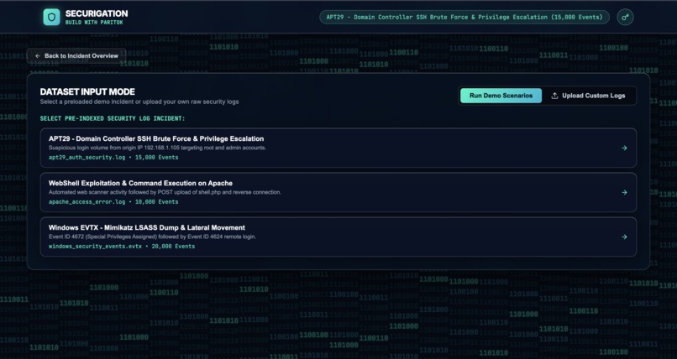
Task: Switch to Run Demo Scenarios mode
Action: 501,96
